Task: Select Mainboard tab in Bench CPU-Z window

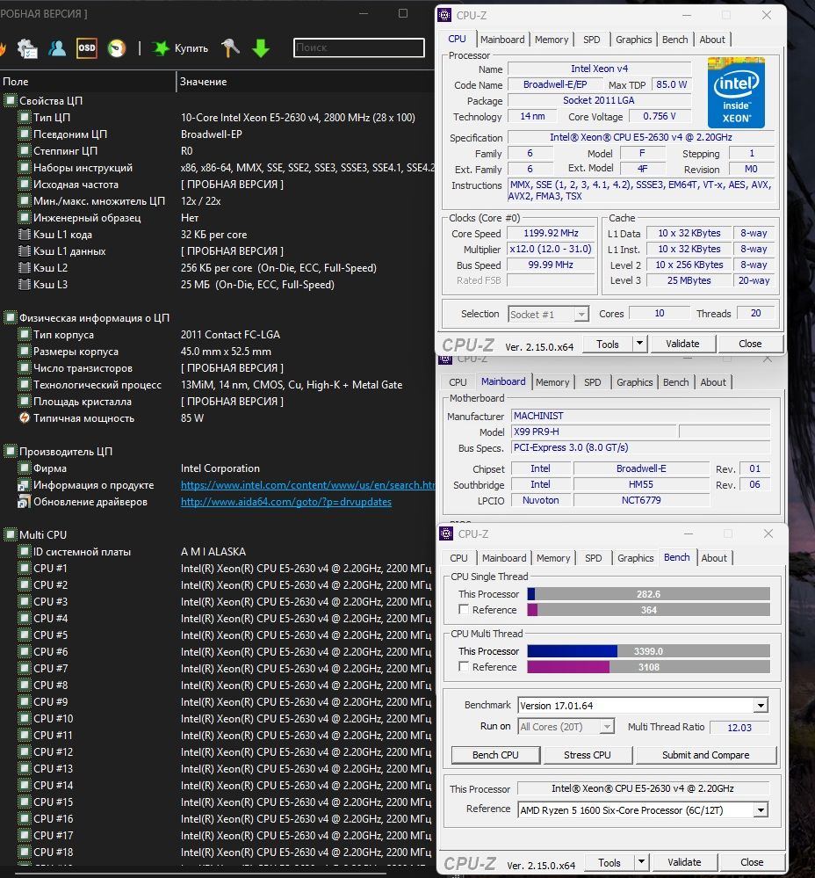Action: [x=504, y=558]
